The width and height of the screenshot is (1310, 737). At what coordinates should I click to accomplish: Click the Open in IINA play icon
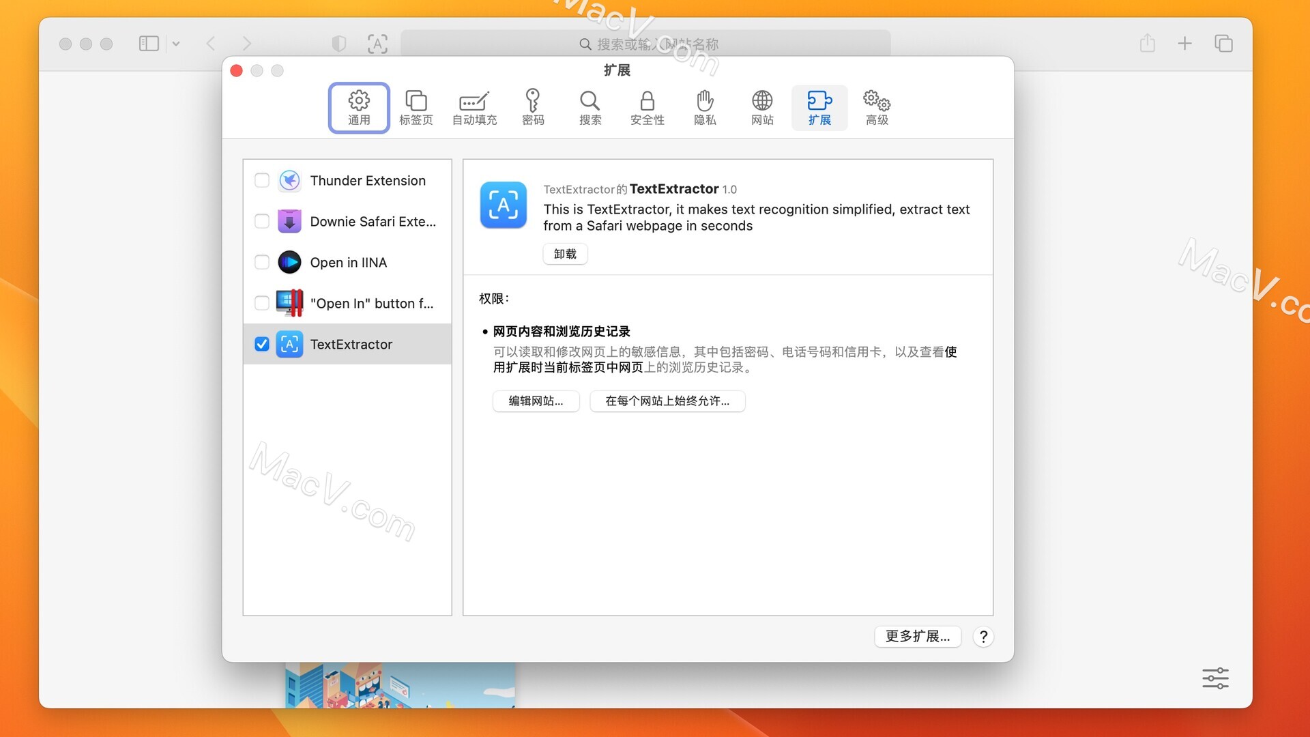coord(289,262)
